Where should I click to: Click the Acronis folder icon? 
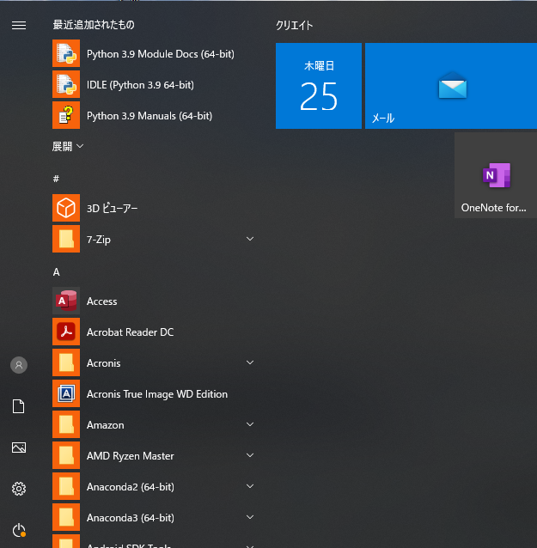66,362
